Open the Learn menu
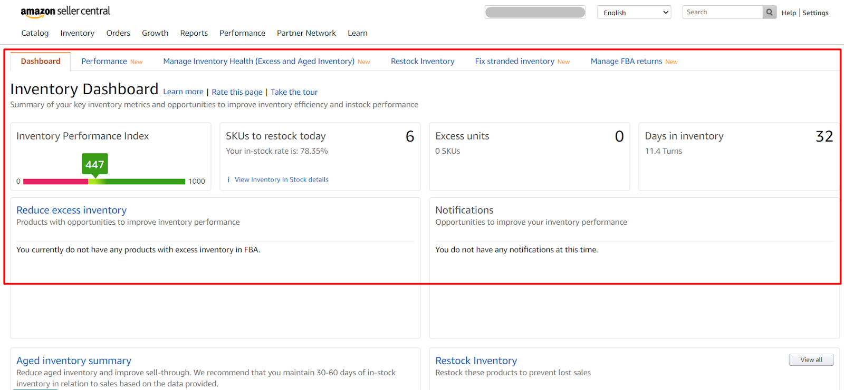 [358, 33]
